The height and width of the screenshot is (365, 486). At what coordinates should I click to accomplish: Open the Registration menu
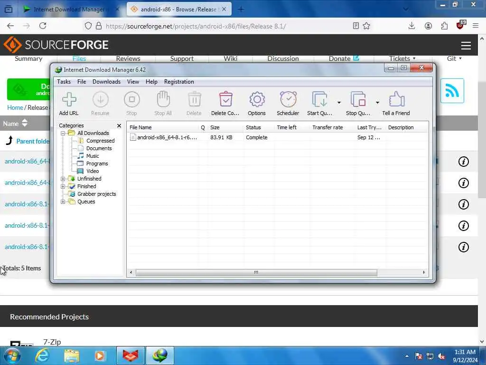179,82
